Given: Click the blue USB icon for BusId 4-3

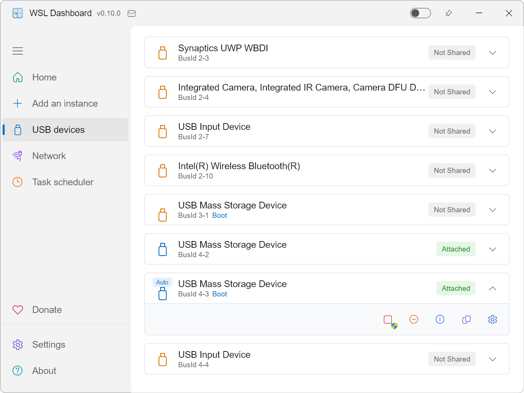Looking at the screenshot, I should (x=162, y=293).
